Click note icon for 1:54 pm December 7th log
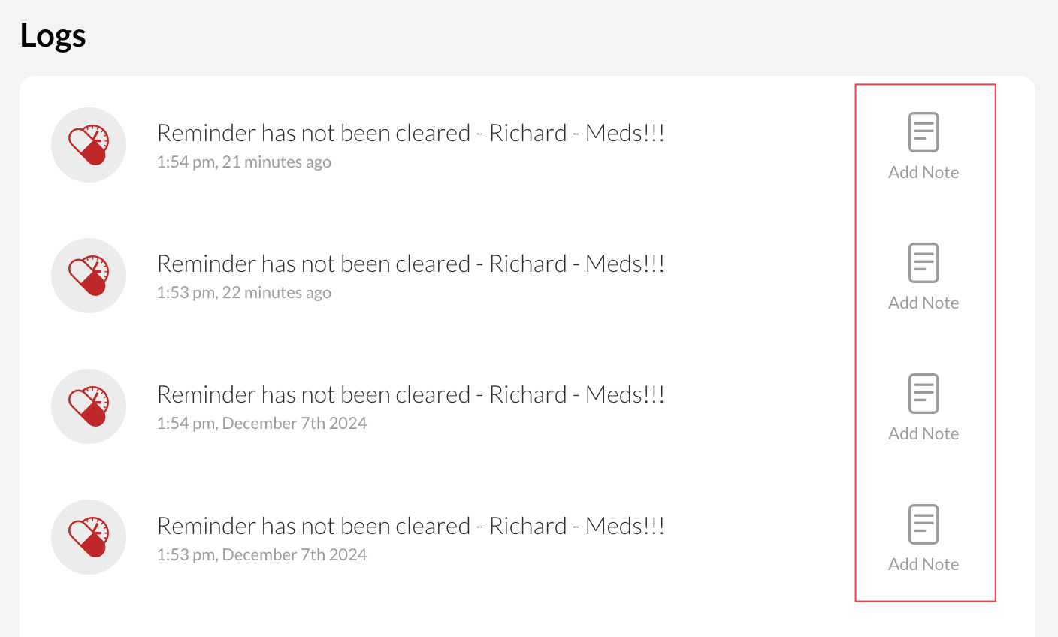Screen dimensions: 1058x637 point(923,394)
